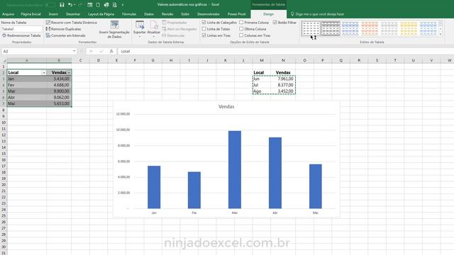Open the Power Pivot tab
Image resolution: width=454 pixels, height=255 pixels.
236,14
